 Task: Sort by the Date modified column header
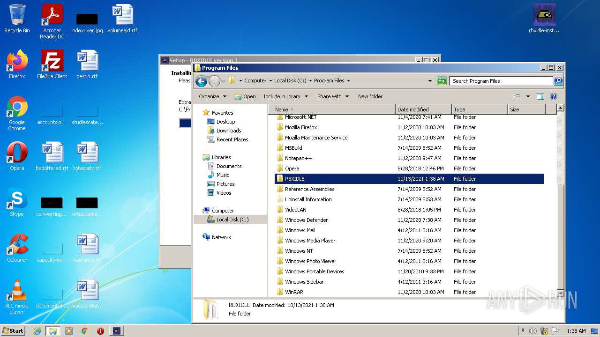click(423, 110)
